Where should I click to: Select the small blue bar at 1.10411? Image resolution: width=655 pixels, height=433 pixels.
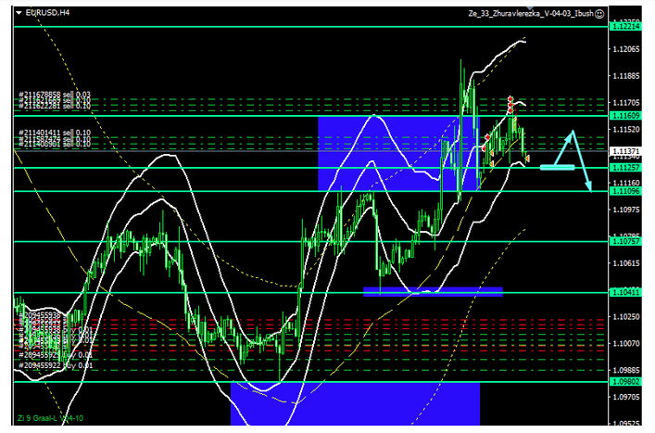click(x=433, y=291)
